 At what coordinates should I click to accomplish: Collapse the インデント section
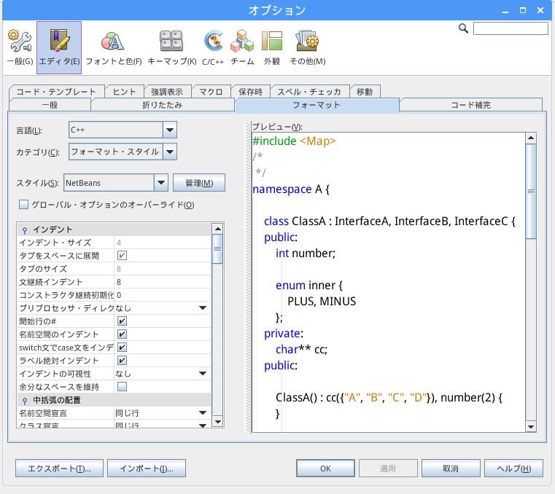click(x=25, y=230)
